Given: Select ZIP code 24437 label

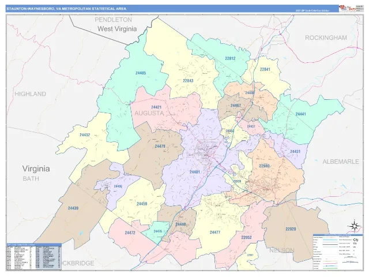Looking at the screenshot, I should (x=251, y=126).
